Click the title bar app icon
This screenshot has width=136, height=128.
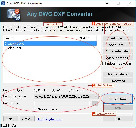[x=3, y=3]
